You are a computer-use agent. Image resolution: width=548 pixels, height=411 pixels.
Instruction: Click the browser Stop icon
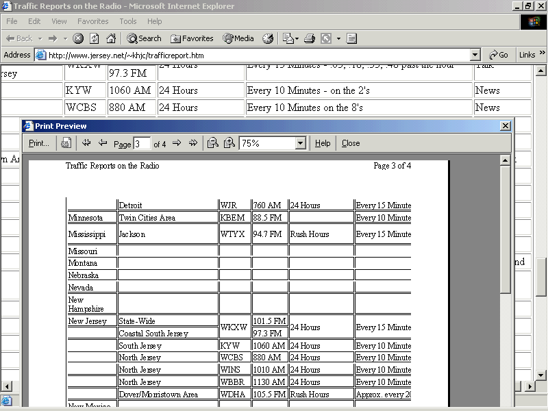[78, 38]
